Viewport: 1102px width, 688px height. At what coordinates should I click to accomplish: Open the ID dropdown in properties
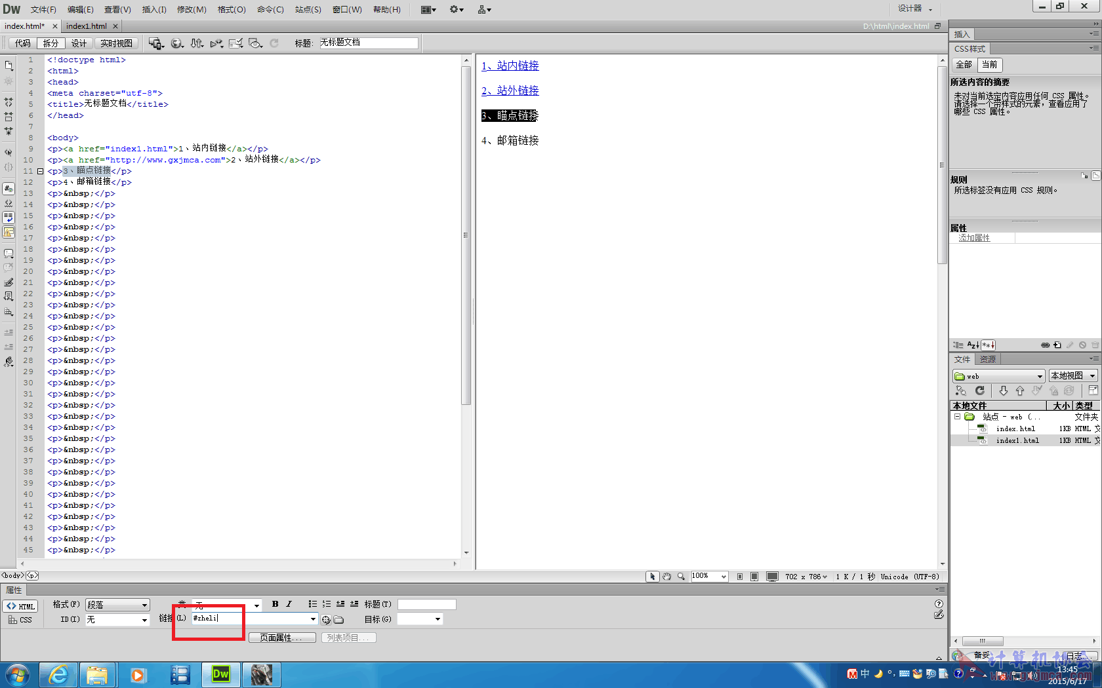[117, 619]
